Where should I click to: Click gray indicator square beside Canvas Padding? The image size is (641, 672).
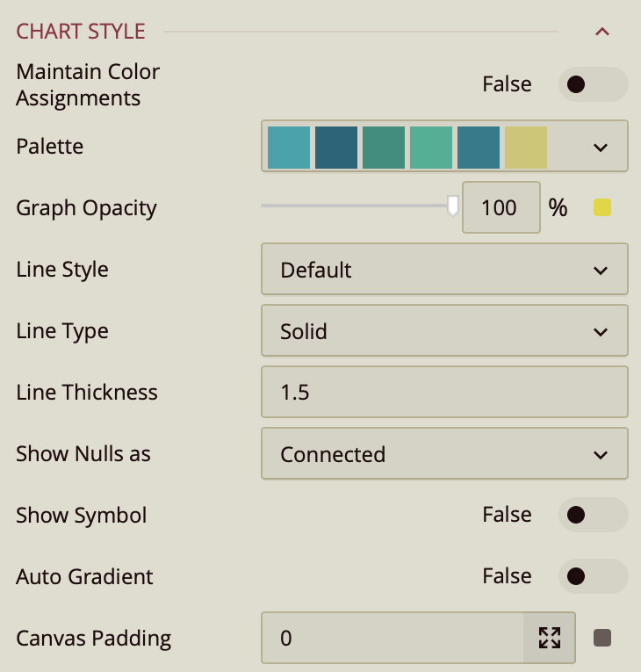tap(602, 638)
